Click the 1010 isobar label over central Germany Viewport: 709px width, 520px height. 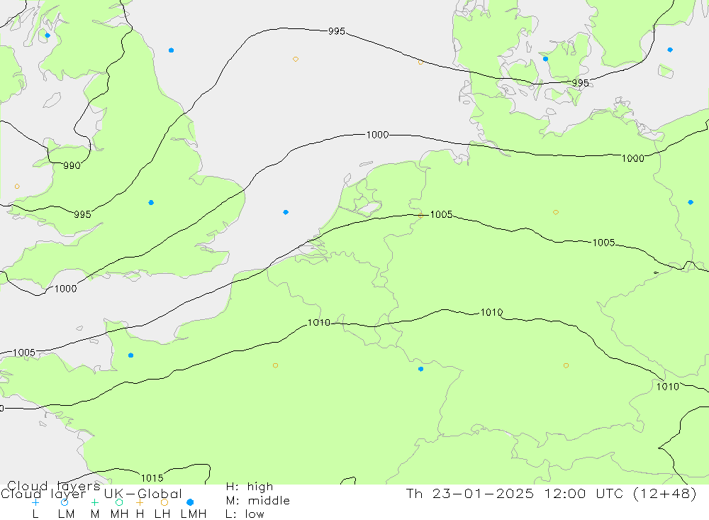(491, 312)
